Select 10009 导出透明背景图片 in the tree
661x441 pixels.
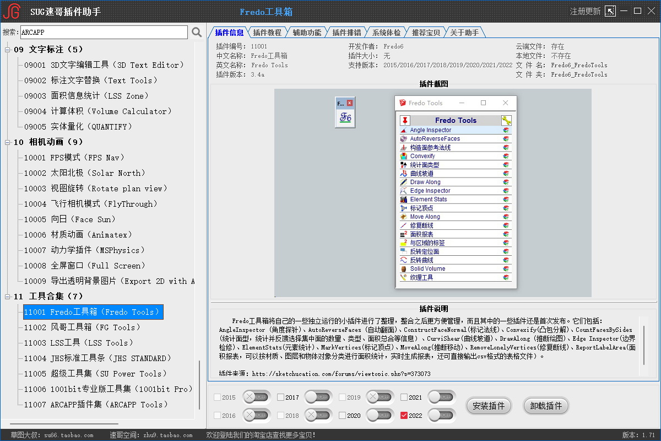tap(109, 281)
